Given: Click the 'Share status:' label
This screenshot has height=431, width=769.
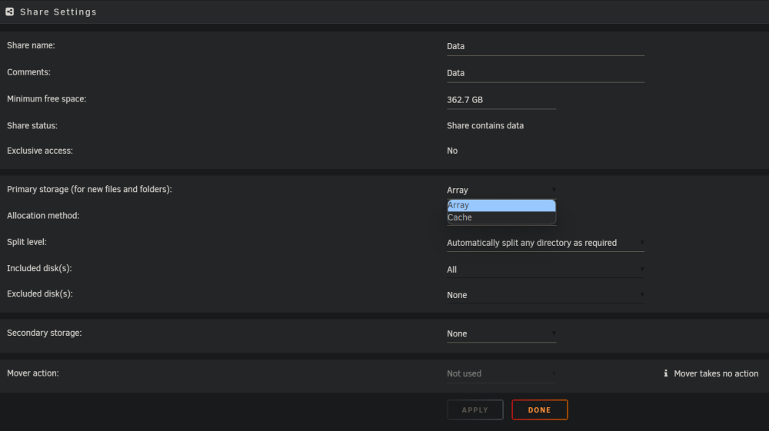Looking at the screenshot, I should pos(32,126).
